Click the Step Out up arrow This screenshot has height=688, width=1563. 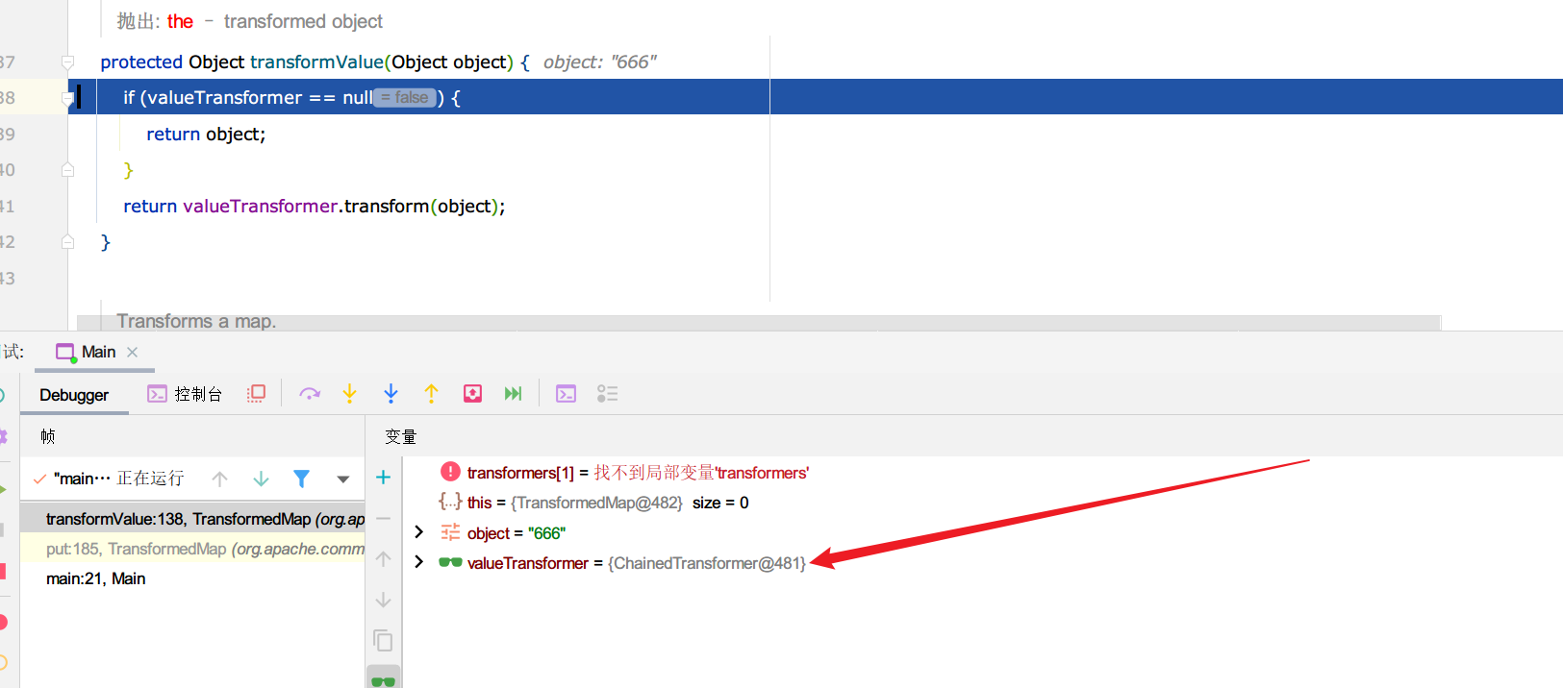pos(431,394)
